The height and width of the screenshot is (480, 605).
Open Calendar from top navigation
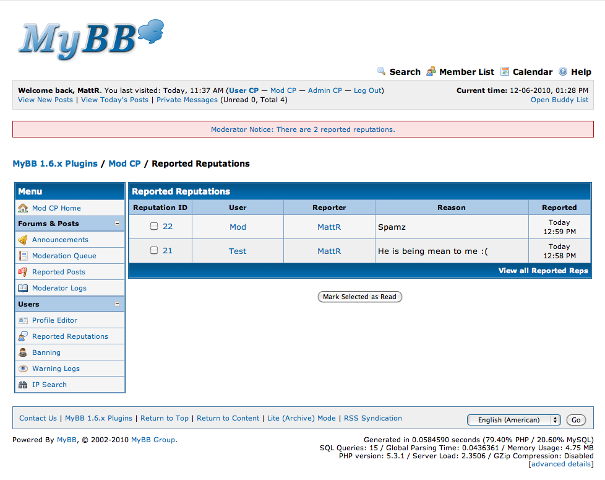pyautogui.click(x=533, y=72)
